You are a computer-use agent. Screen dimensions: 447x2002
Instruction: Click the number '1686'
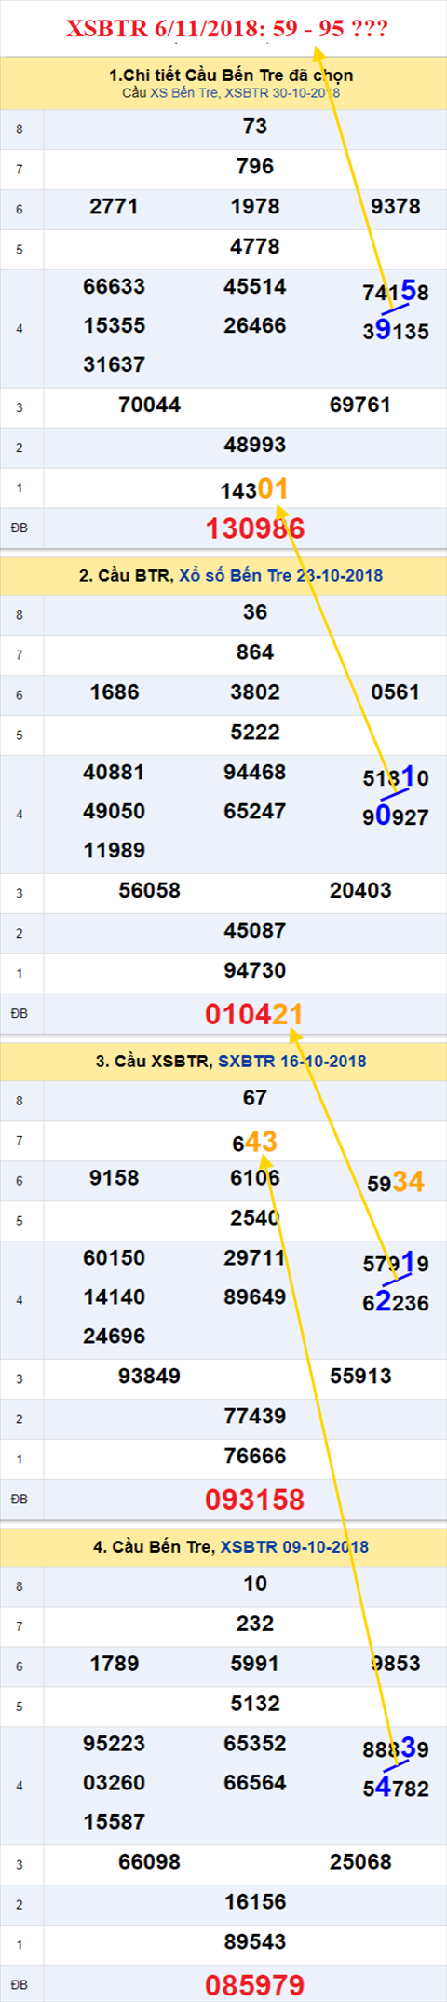click(x=114, y=692)
